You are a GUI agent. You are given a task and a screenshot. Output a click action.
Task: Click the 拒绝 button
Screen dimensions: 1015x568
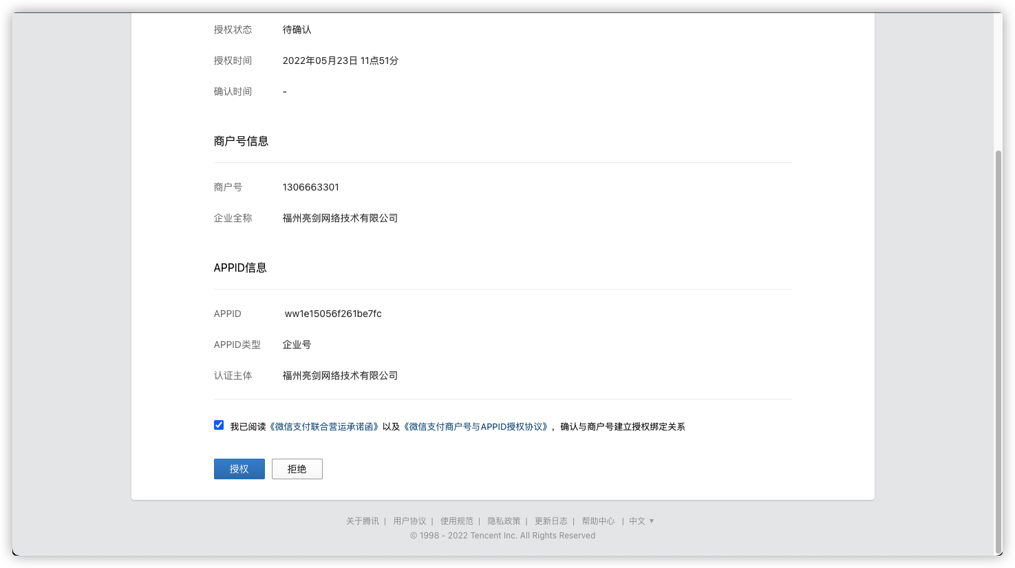click(297, 469)
